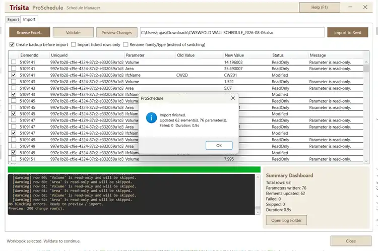Select new value 14.196003 cell
This screenshot has height=251, width=378.
pos(233,62)
